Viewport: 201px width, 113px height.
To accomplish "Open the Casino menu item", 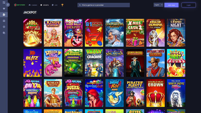I will point(33,5).
